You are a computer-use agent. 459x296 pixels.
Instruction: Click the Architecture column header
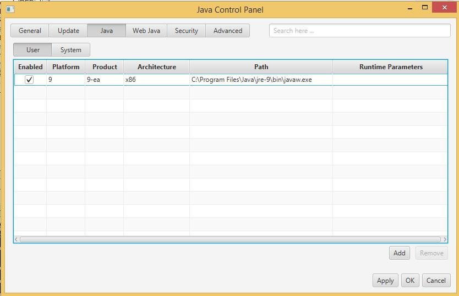point(157,67)
